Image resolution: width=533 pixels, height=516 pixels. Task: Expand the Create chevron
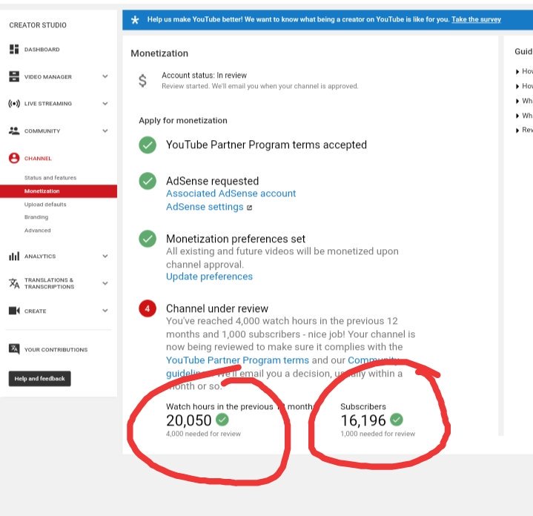click(105, 311)
